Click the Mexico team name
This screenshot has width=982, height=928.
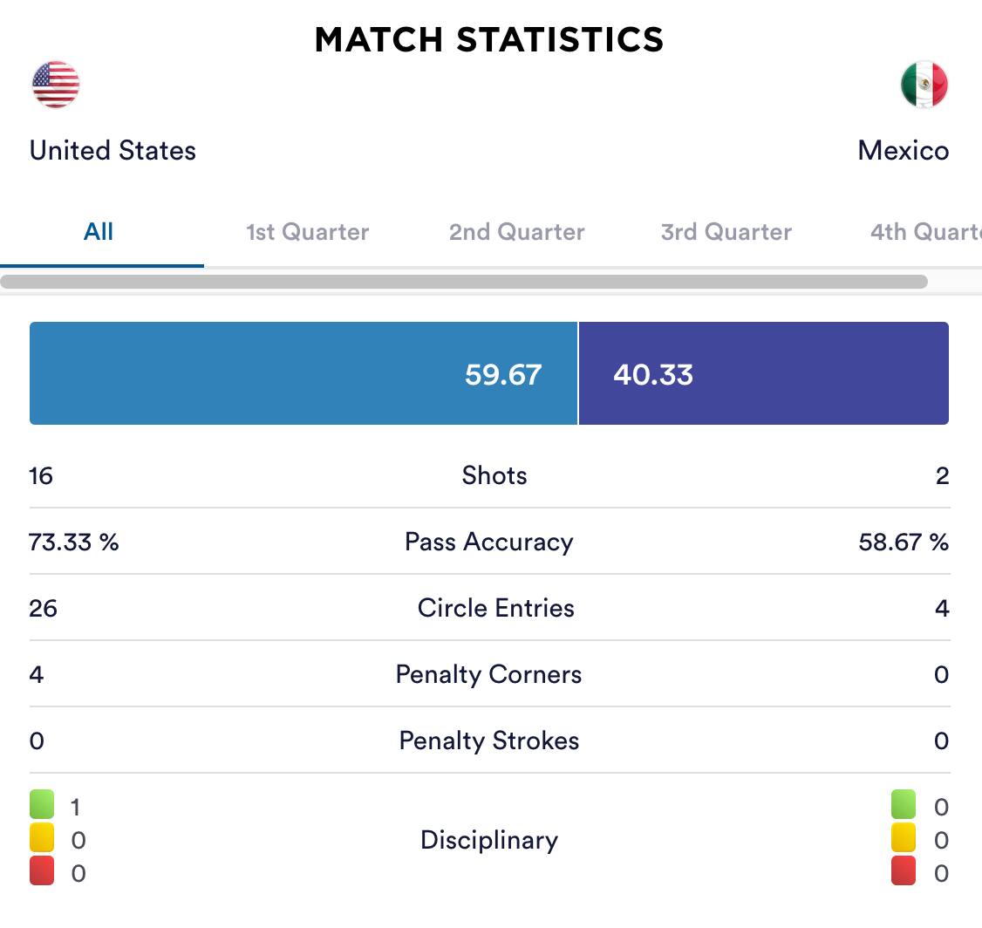click(903, 150)
